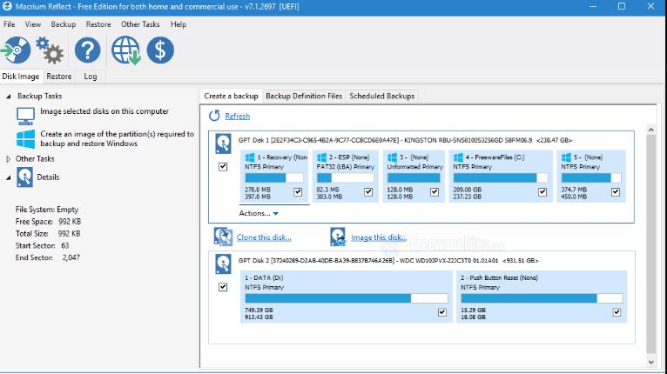Viewport: 667px width, 374px height.
Task: Click the monitor icon for Image selected disks
Action: tap(25, 116)
